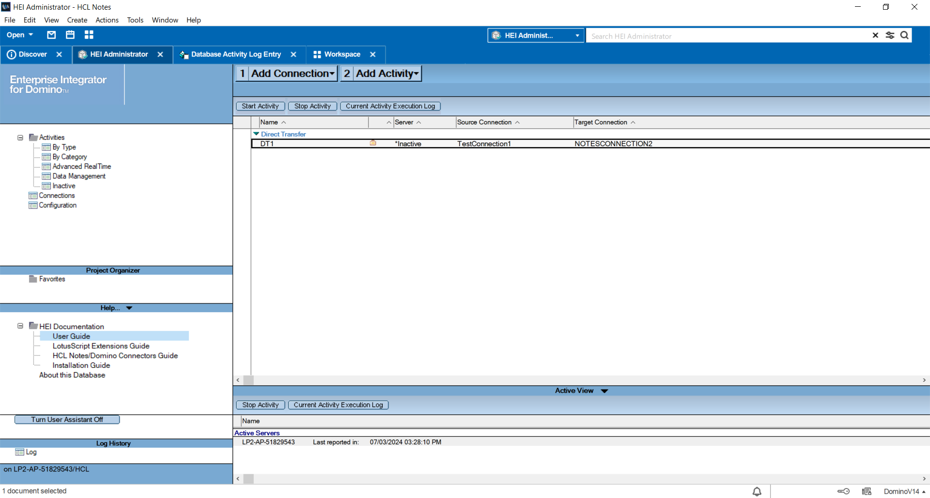Open the Workspace grid icon in toolbar
This screenshot has width=930, height=498.
click(89, 35)
